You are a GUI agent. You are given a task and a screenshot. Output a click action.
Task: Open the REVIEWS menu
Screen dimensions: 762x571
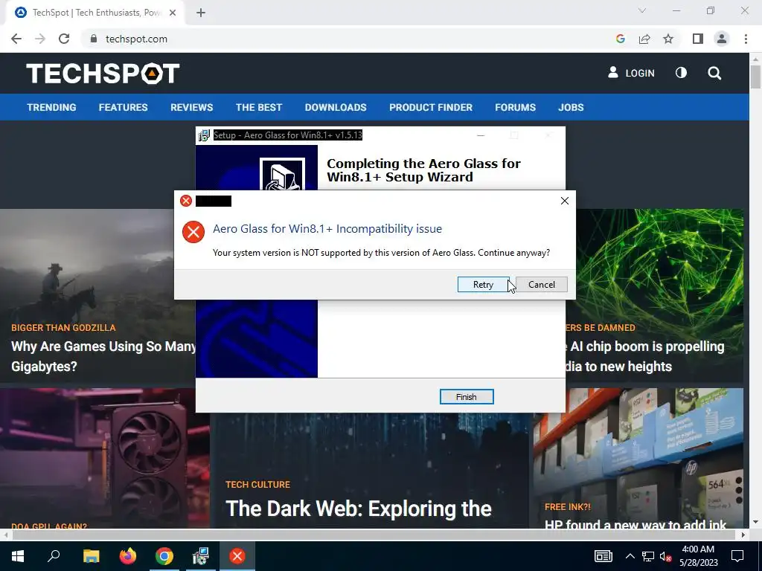(x=191, y=107)
